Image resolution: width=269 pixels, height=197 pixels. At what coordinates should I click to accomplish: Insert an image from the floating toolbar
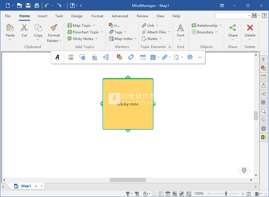(153, 57)
